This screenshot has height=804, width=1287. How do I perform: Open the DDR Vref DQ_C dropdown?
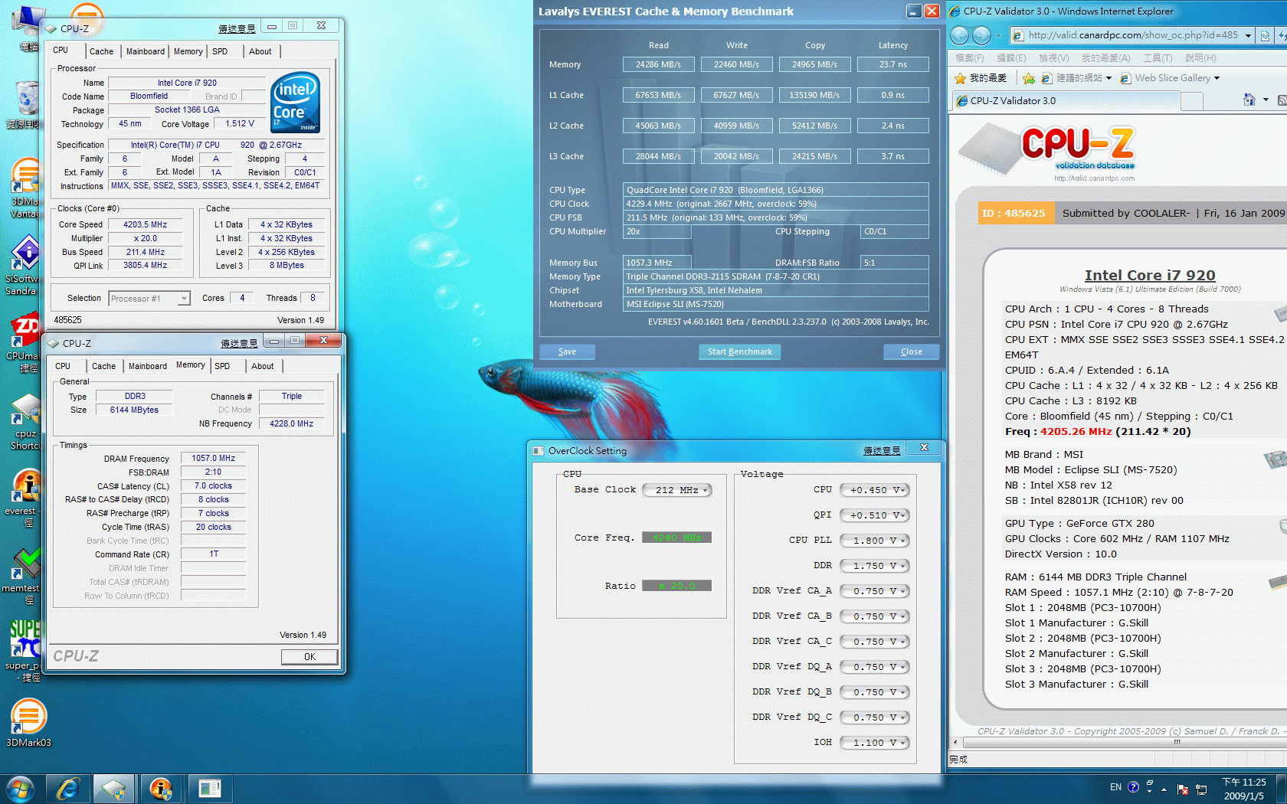[874, 717]
